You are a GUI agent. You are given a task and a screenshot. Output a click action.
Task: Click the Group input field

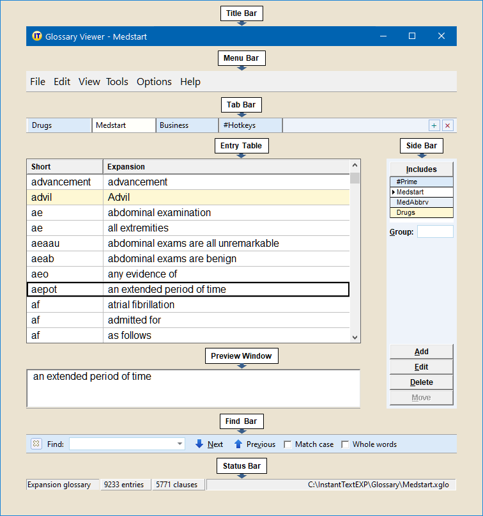tap(435, 231)
